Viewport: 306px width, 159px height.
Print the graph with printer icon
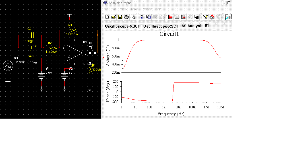click(x=127, y=17)
